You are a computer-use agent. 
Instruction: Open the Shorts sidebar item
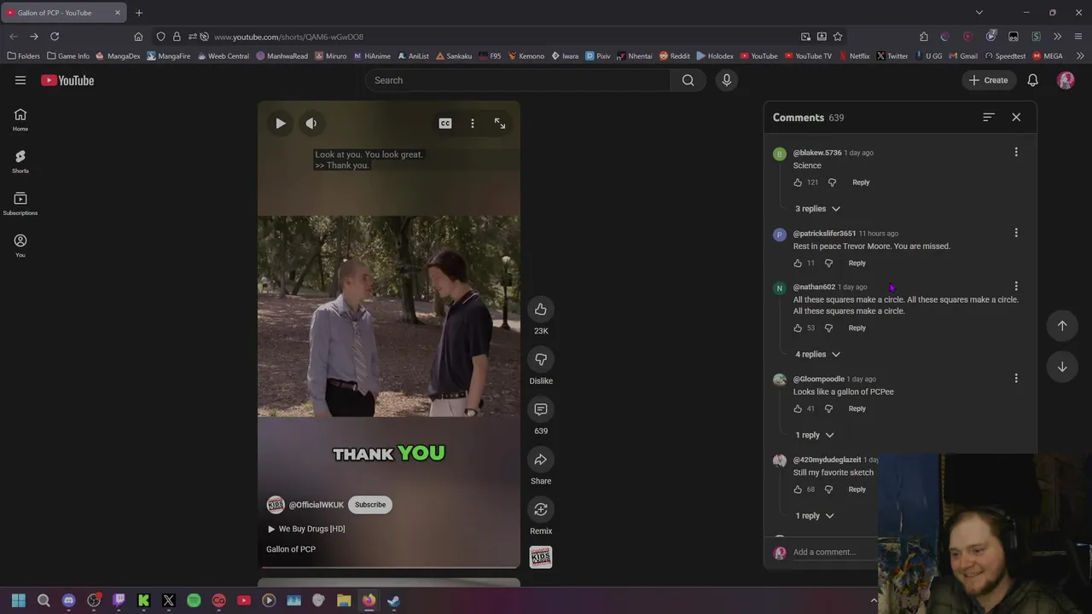[x=20, y=161]
